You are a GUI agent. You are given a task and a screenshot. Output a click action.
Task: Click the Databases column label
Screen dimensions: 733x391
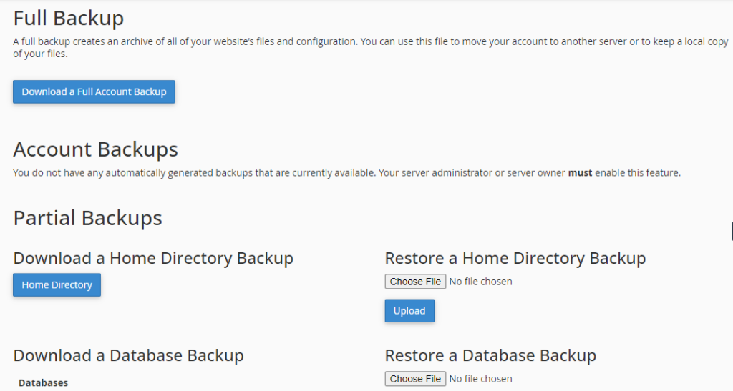[x=44, y=382]
